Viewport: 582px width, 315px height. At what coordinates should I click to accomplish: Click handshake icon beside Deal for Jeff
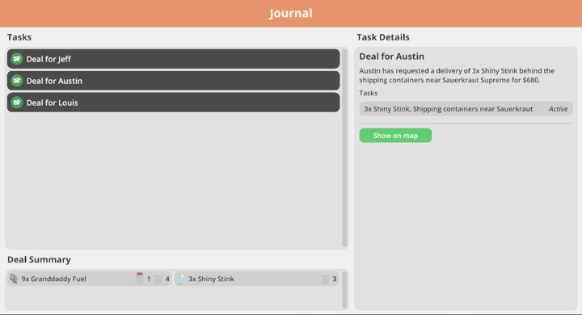click(x=17, y=59)
